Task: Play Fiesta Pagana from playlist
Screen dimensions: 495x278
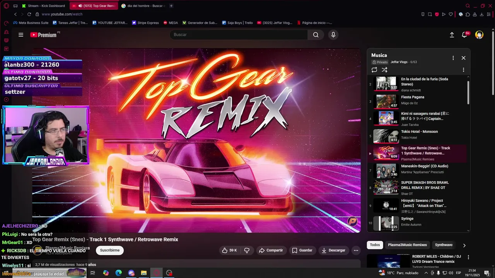Action: [x=417, y=101]
